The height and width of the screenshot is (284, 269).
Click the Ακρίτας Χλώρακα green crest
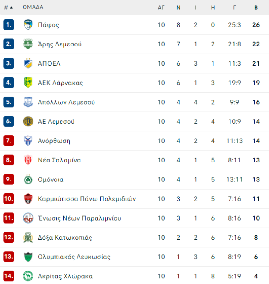coord(28,276)
